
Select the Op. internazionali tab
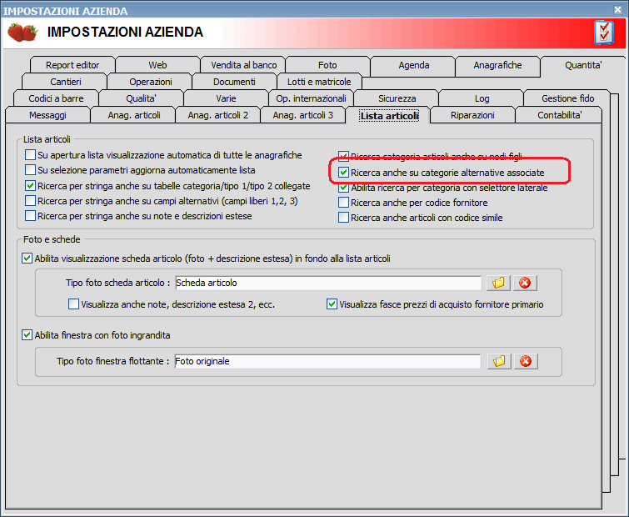[x=311, y=98]
